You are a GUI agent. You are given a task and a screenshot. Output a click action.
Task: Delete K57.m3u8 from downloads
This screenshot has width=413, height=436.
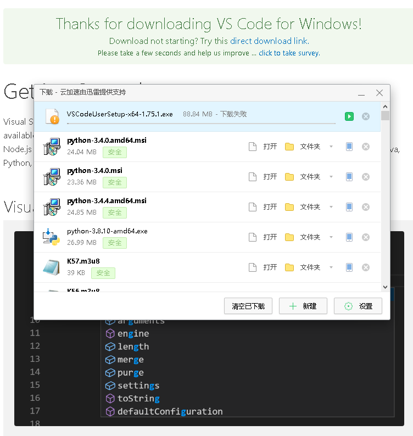click(365, 267)
